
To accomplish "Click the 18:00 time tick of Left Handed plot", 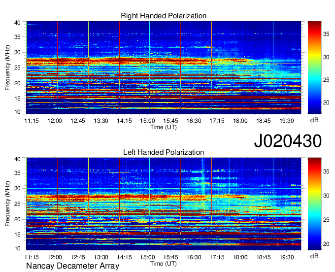I will pyautogui.click(x=240, y=257).
